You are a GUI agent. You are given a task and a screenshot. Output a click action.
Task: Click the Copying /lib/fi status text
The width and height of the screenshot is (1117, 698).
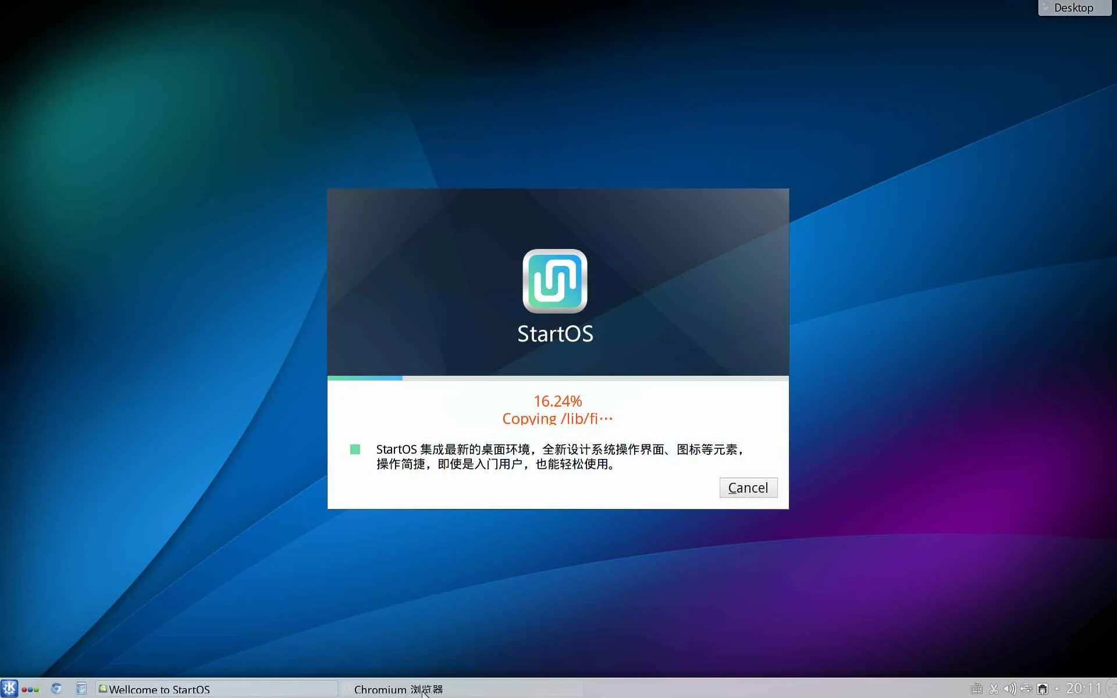point(557,418)
